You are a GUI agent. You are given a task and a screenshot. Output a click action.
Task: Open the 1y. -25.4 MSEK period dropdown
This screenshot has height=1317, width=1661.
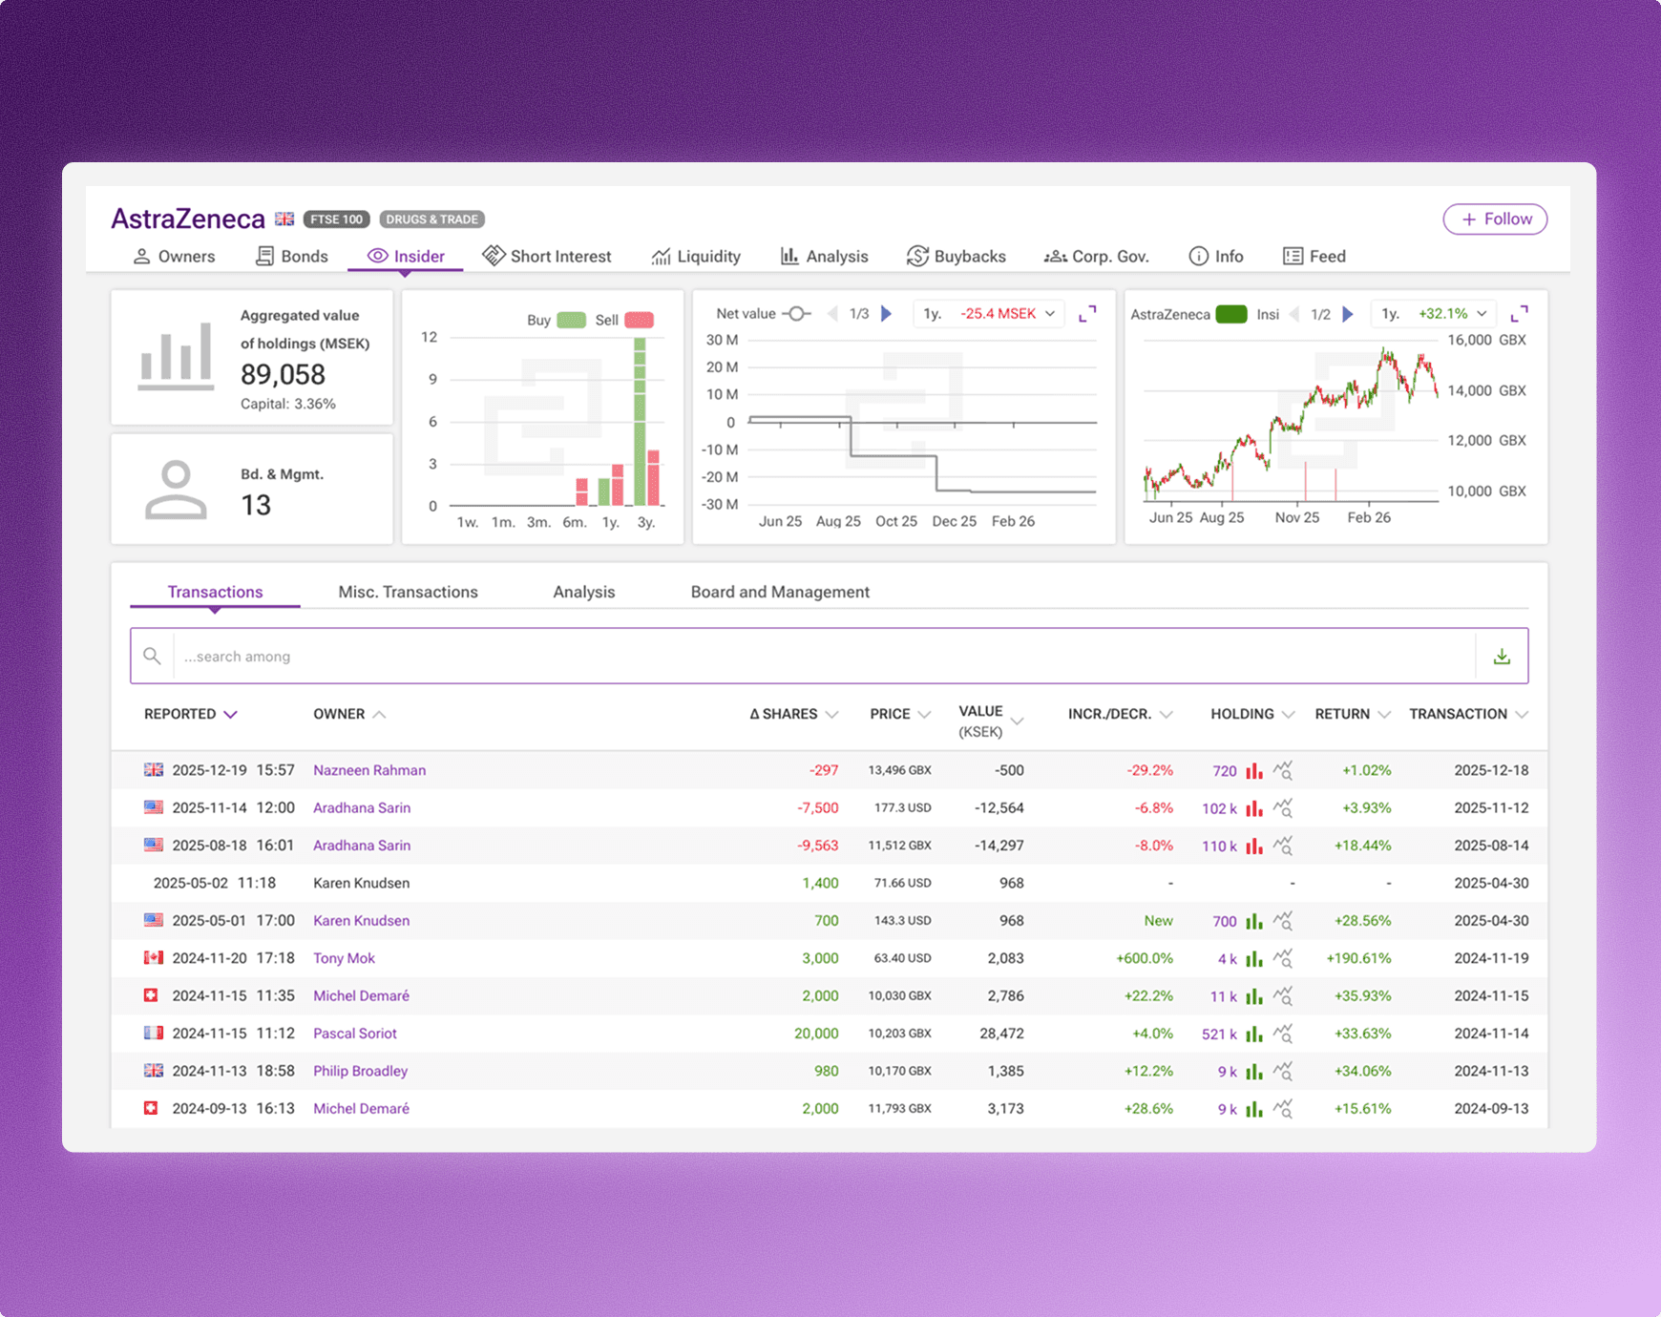click(989, 314)
